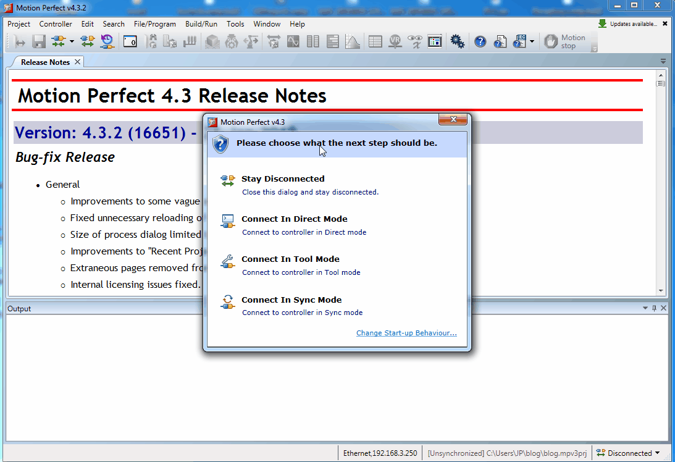The height and width of the screenshot is (462, 675).
Task: Click the two-column bars icon
Action: (x=313, y=42)
